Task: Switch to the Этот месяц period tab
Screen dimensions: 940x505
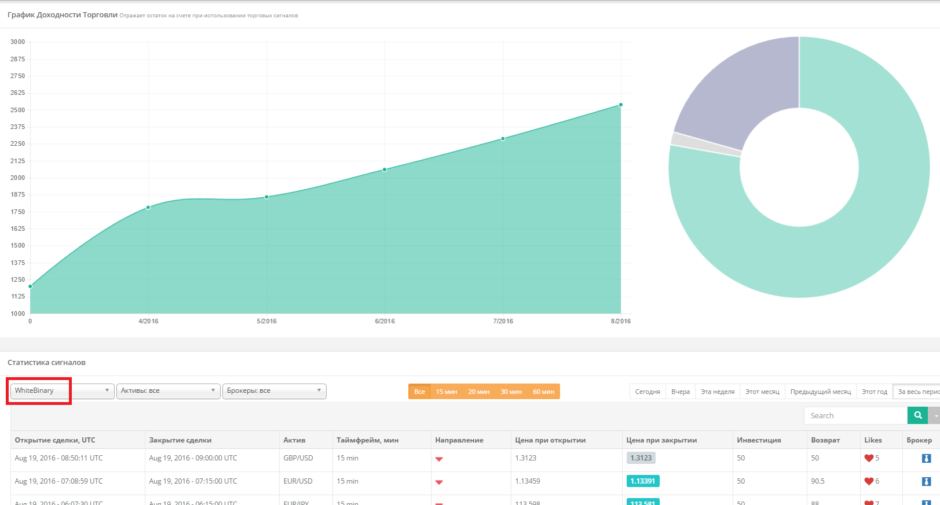Action: pyautogui.click(x=762, y=392)
